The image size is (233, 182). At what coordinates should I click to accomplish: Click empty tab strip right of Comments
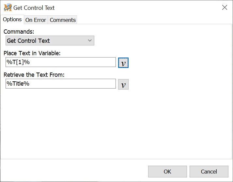153,20
